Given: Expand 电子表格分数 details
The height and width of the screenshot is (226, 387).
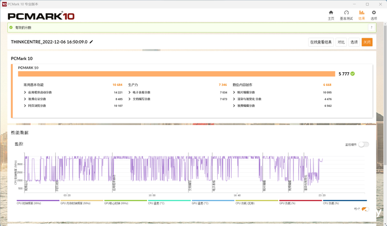Looking at the screenshot, I should pos(130,93).
